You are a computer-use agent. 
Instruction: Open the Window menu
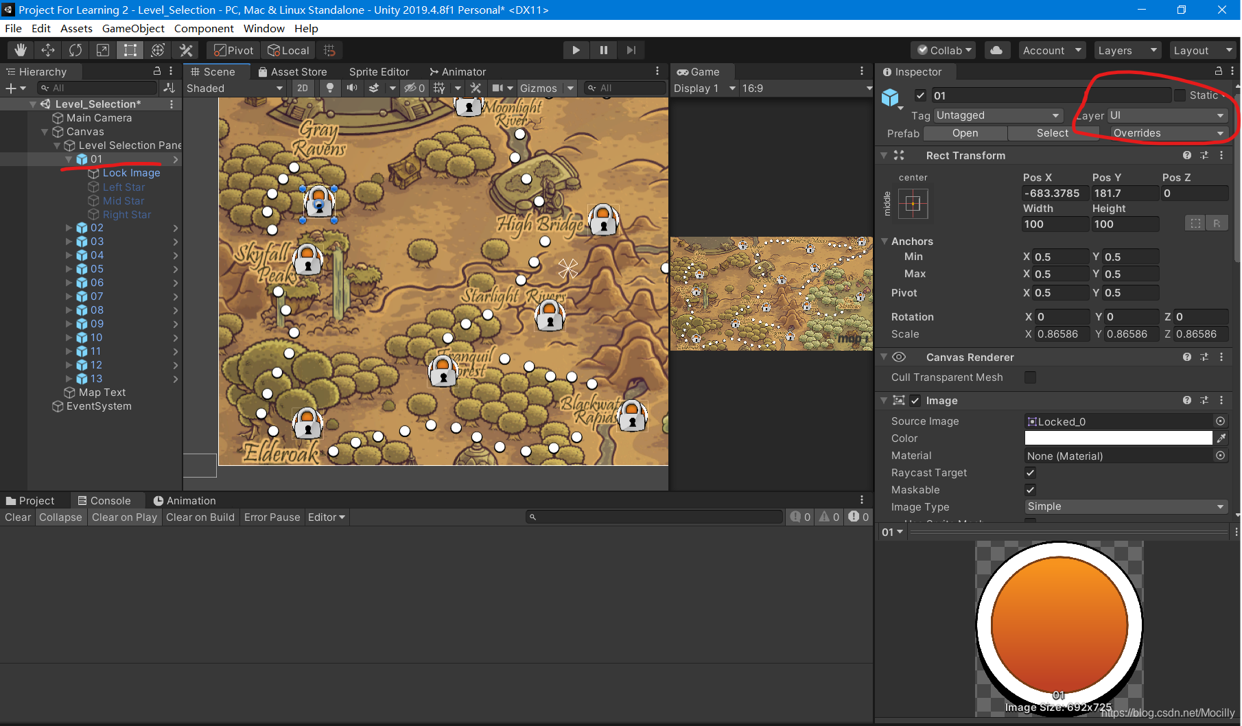[263, 28]
